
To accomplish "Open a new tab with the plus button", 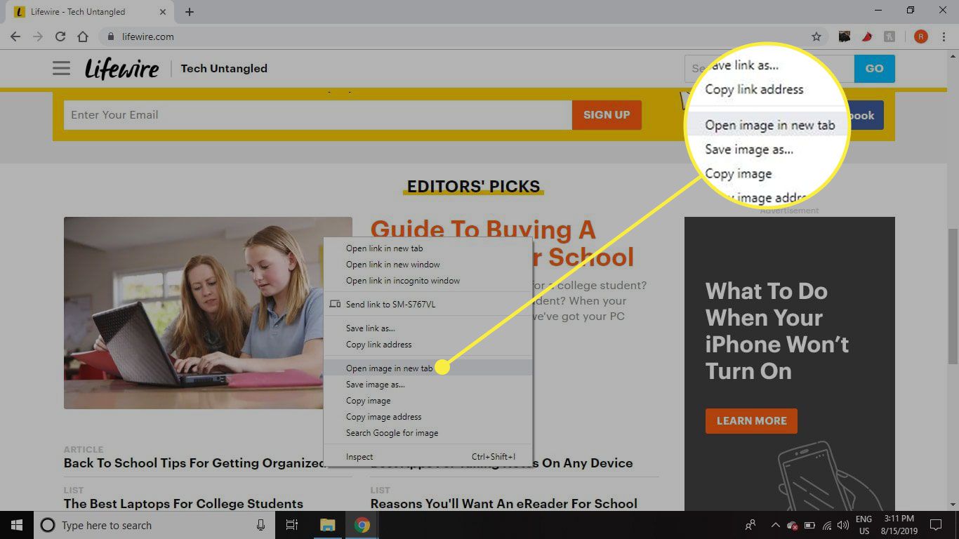I will point(190,12).
